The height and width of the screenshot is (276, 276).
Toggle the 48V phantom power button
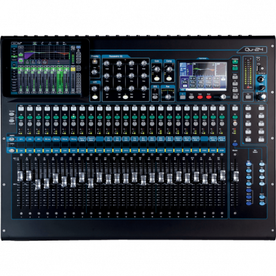point(94,62)
